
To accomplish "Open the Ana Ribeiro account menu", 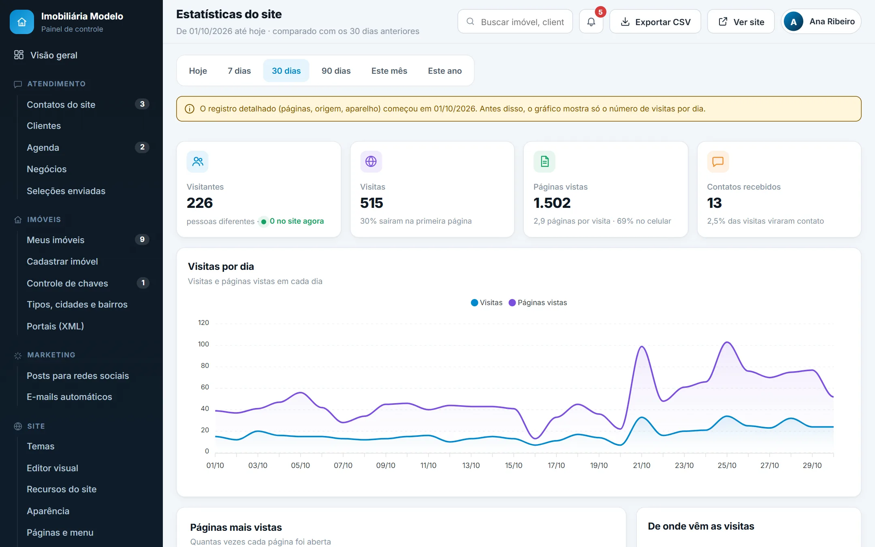I will coord(821,21).
